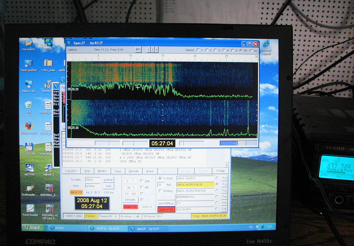Image resolution: width=354 pixels, height=246 pixels.
Task: Click the red Dsec 1.5 control
Action: coord(131,207)
